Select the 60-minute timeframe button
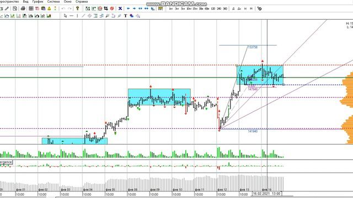 click(207, 9)
